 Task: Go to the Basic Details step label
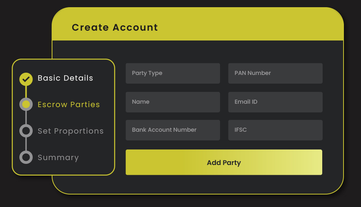(65, 78)
